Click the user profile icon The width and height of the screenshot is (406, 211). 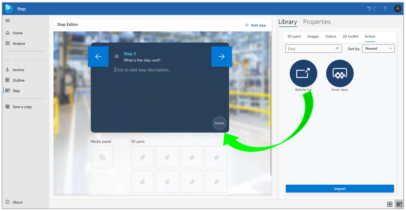397,9
